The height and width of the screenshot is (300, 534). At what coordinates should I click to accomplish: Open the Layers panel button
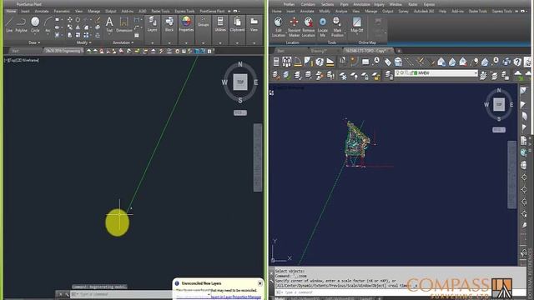(x=152, y=24)
